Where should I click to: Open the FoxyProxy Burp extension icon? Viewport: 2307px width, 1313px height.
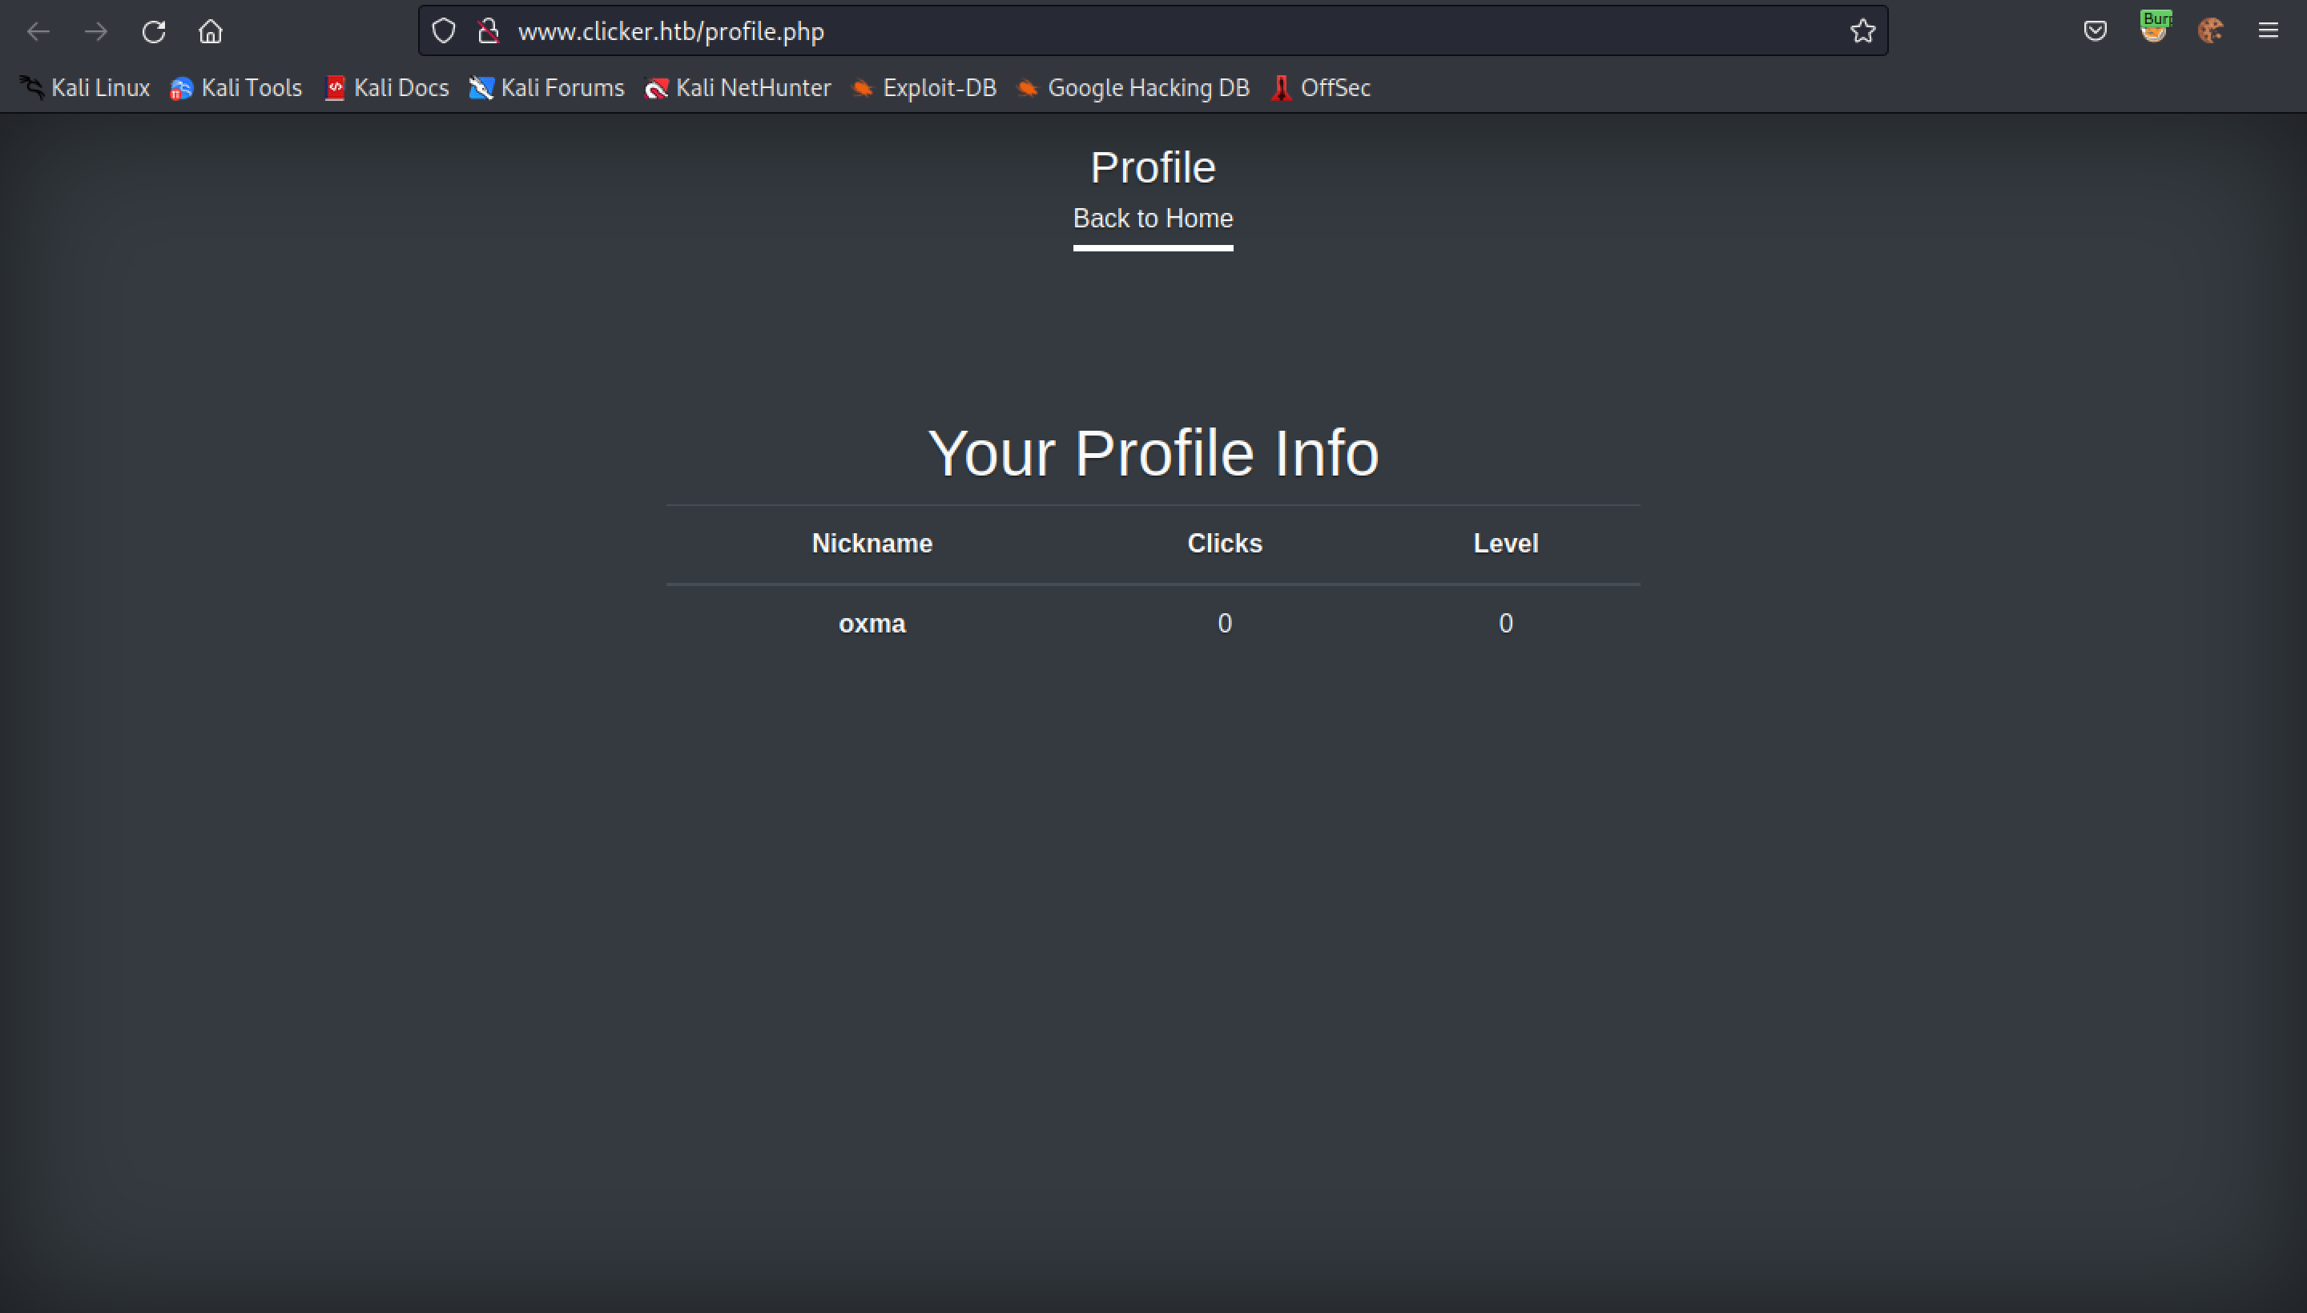pos(2154,28)
